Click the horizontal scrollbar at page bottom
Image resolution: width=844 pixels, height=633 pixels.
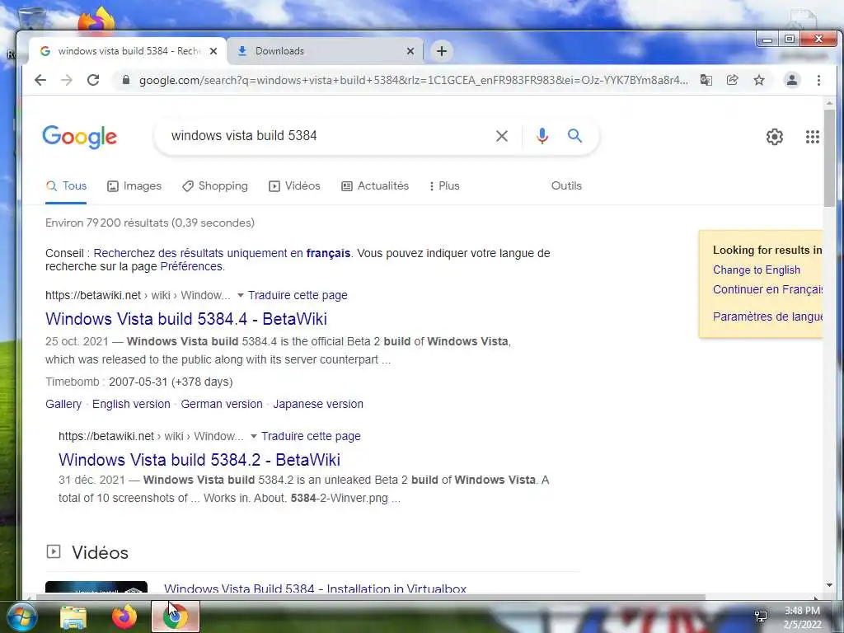(x=371, y=597)
